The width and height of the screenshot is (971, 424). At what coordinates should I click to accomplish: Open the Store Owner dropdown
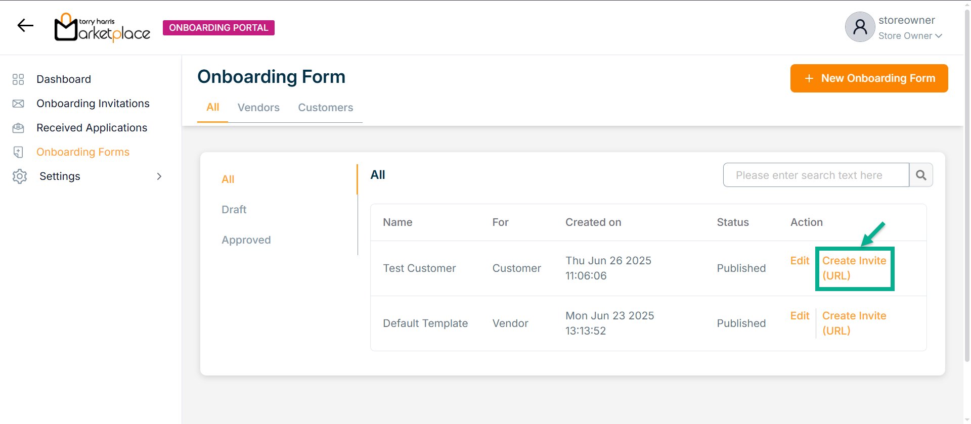910,36
